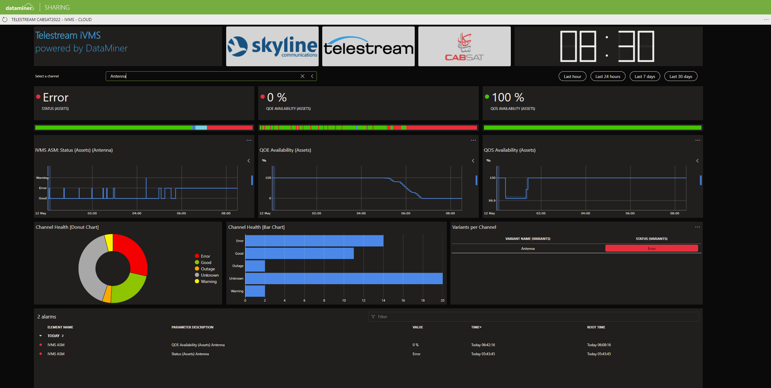Toggle Outage series in donut chart legend

205,269
